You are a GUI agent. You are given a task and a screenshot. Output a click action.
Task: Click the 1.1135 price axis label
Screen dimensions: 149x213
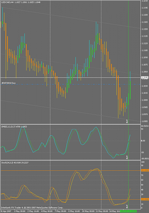coord(145,36)
